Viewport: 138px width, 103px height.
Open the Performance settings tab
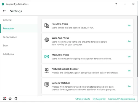(19, 37)
